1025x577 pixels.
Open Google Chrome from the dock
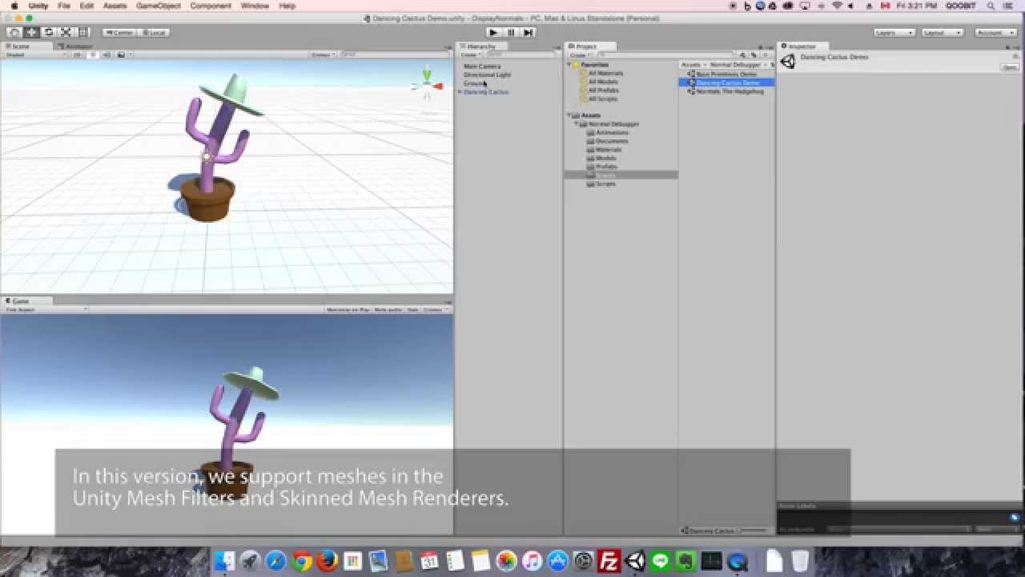click(301, 561)
